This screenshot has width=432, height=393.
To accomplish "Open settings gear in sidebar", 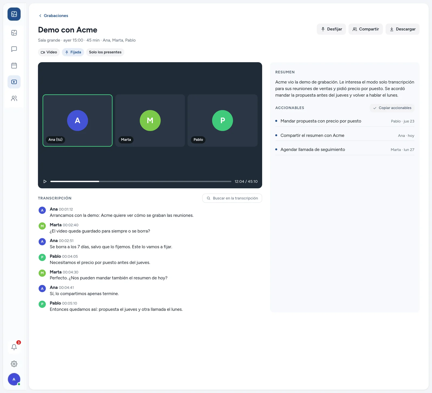I will coord(14,364).
